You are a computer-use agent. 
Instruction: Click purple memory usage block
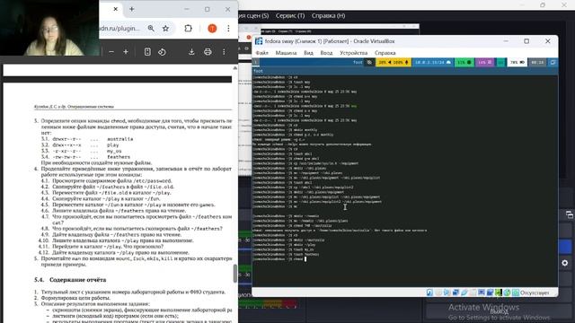(x=485, y=62)
